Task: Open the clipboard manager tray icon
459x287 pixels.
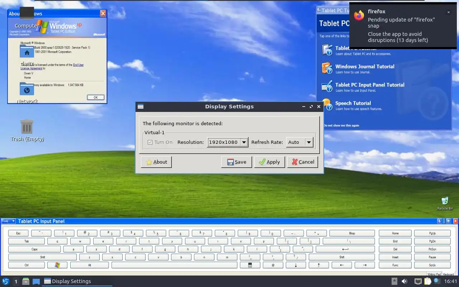Action: pos(428,281)
